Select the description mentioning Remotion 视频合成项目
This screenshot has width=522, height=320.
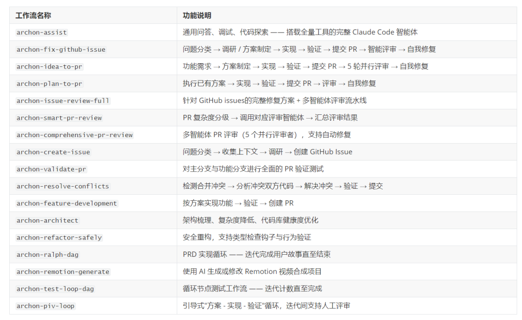(252, 272)
